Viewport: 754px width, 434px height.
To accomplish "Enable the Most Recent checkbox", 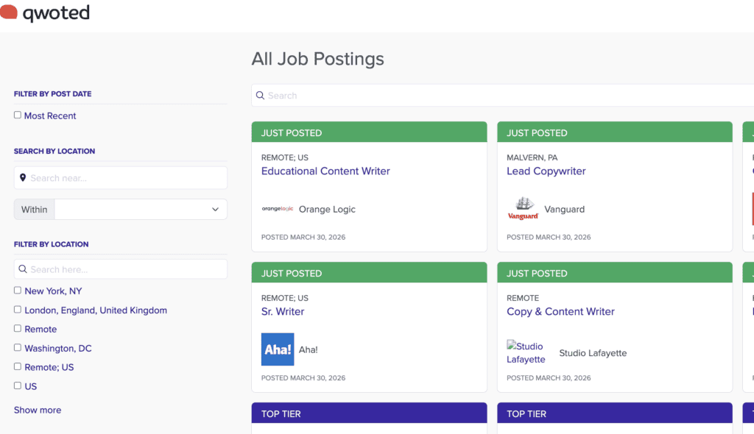I will pyautogui.click(x=18, y=115).
